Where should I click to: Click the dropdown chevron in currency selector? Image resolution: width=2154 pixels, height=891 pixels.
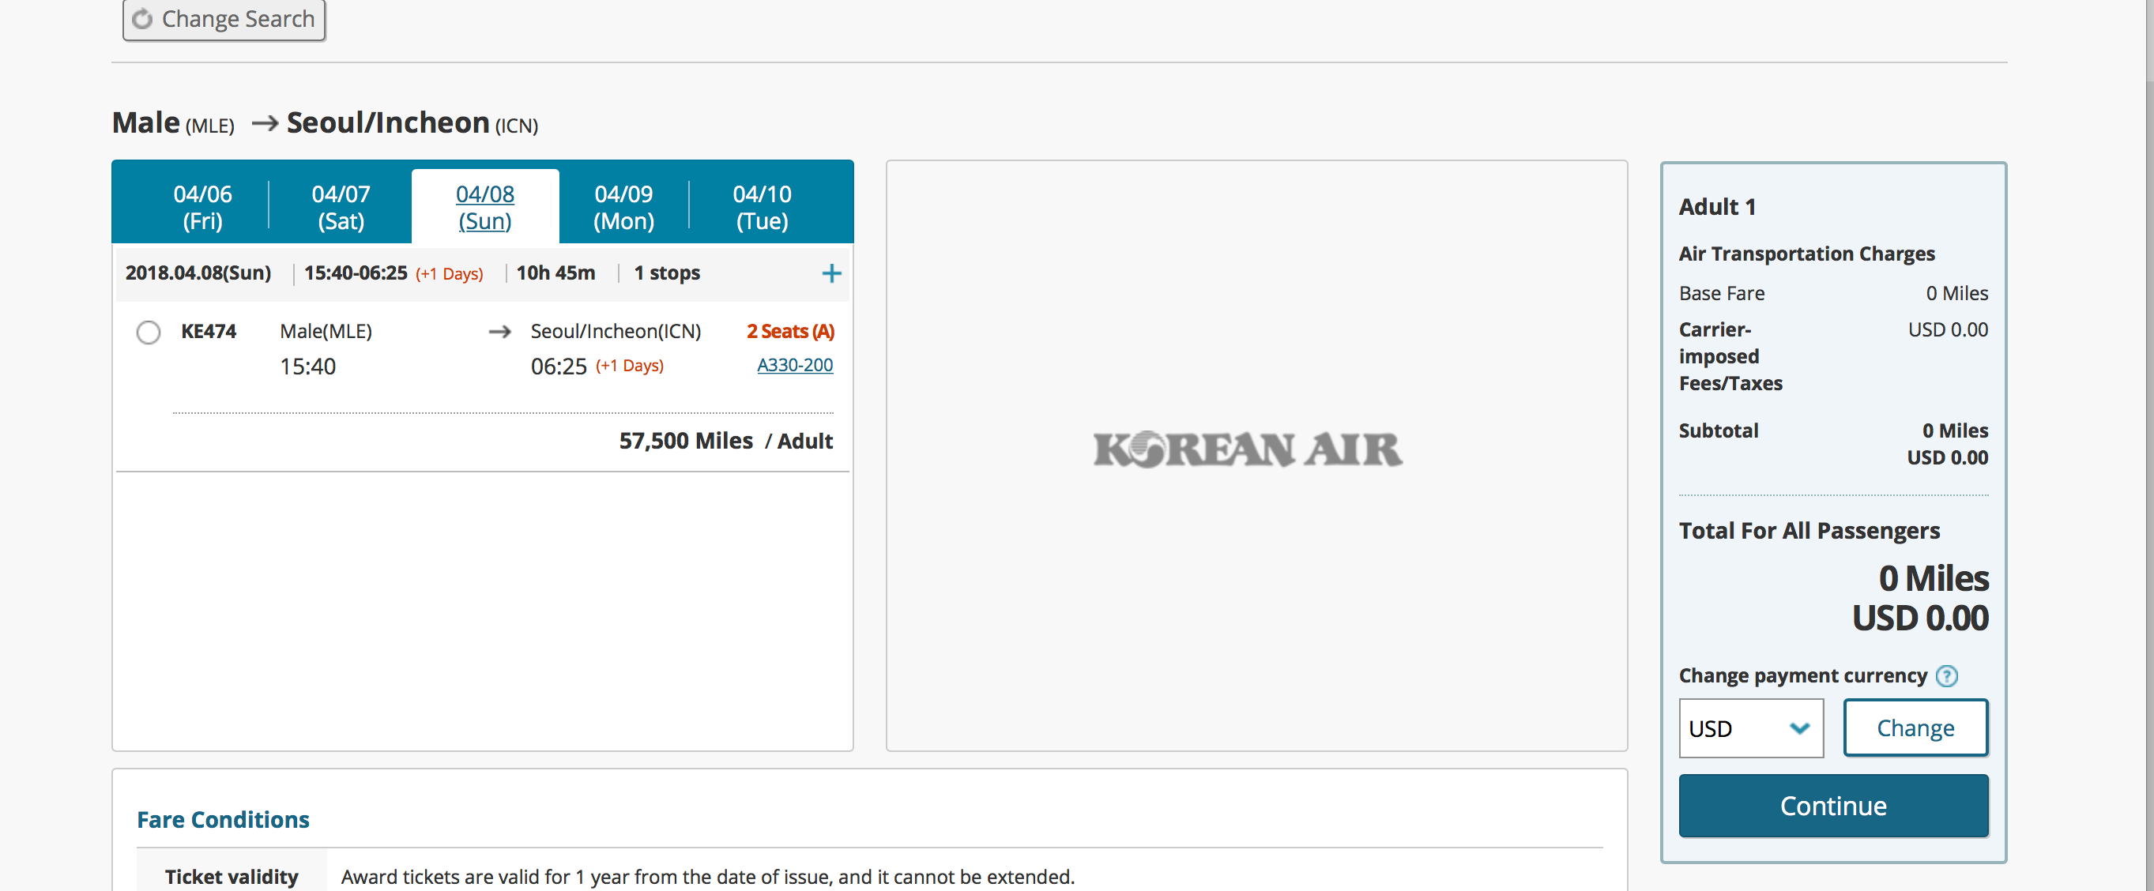pos(1799,728)
